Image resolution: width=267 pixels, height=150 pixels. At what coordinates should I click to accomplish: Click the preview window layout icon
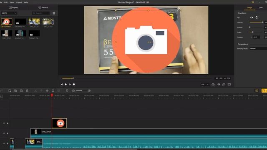pyautogui.click(x=224, y=84)
